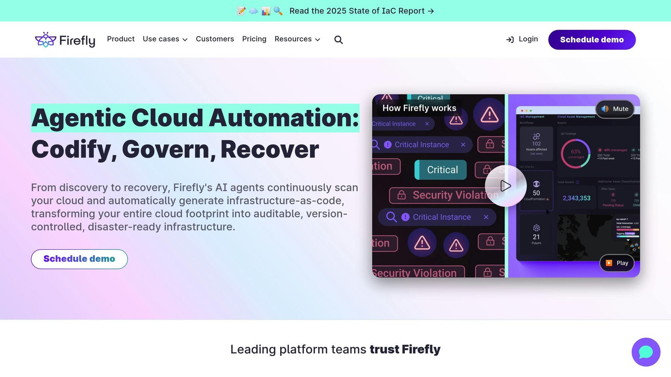Open the Customers page
This screenshot has height=377, width=671.
point(215,39)
